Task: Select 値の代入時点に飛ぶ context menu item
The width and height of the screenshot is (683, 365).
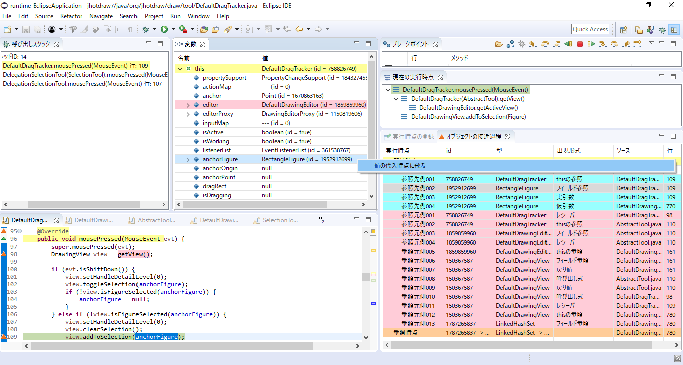Action: tap(516, 165)
